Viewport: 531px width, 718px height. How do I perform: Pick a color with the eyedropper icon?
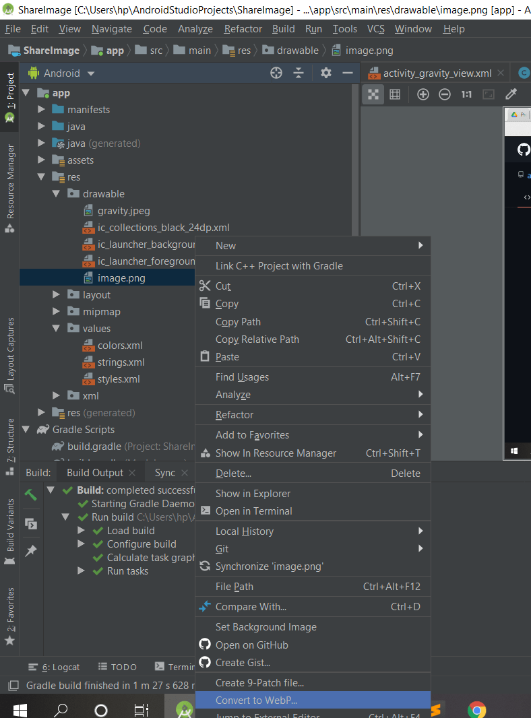click(x=511, y=94)
